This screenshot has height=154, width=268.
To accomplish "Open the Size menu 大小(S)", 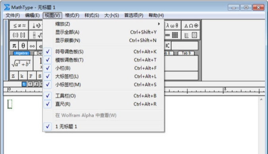I will [x=112, y=16].
